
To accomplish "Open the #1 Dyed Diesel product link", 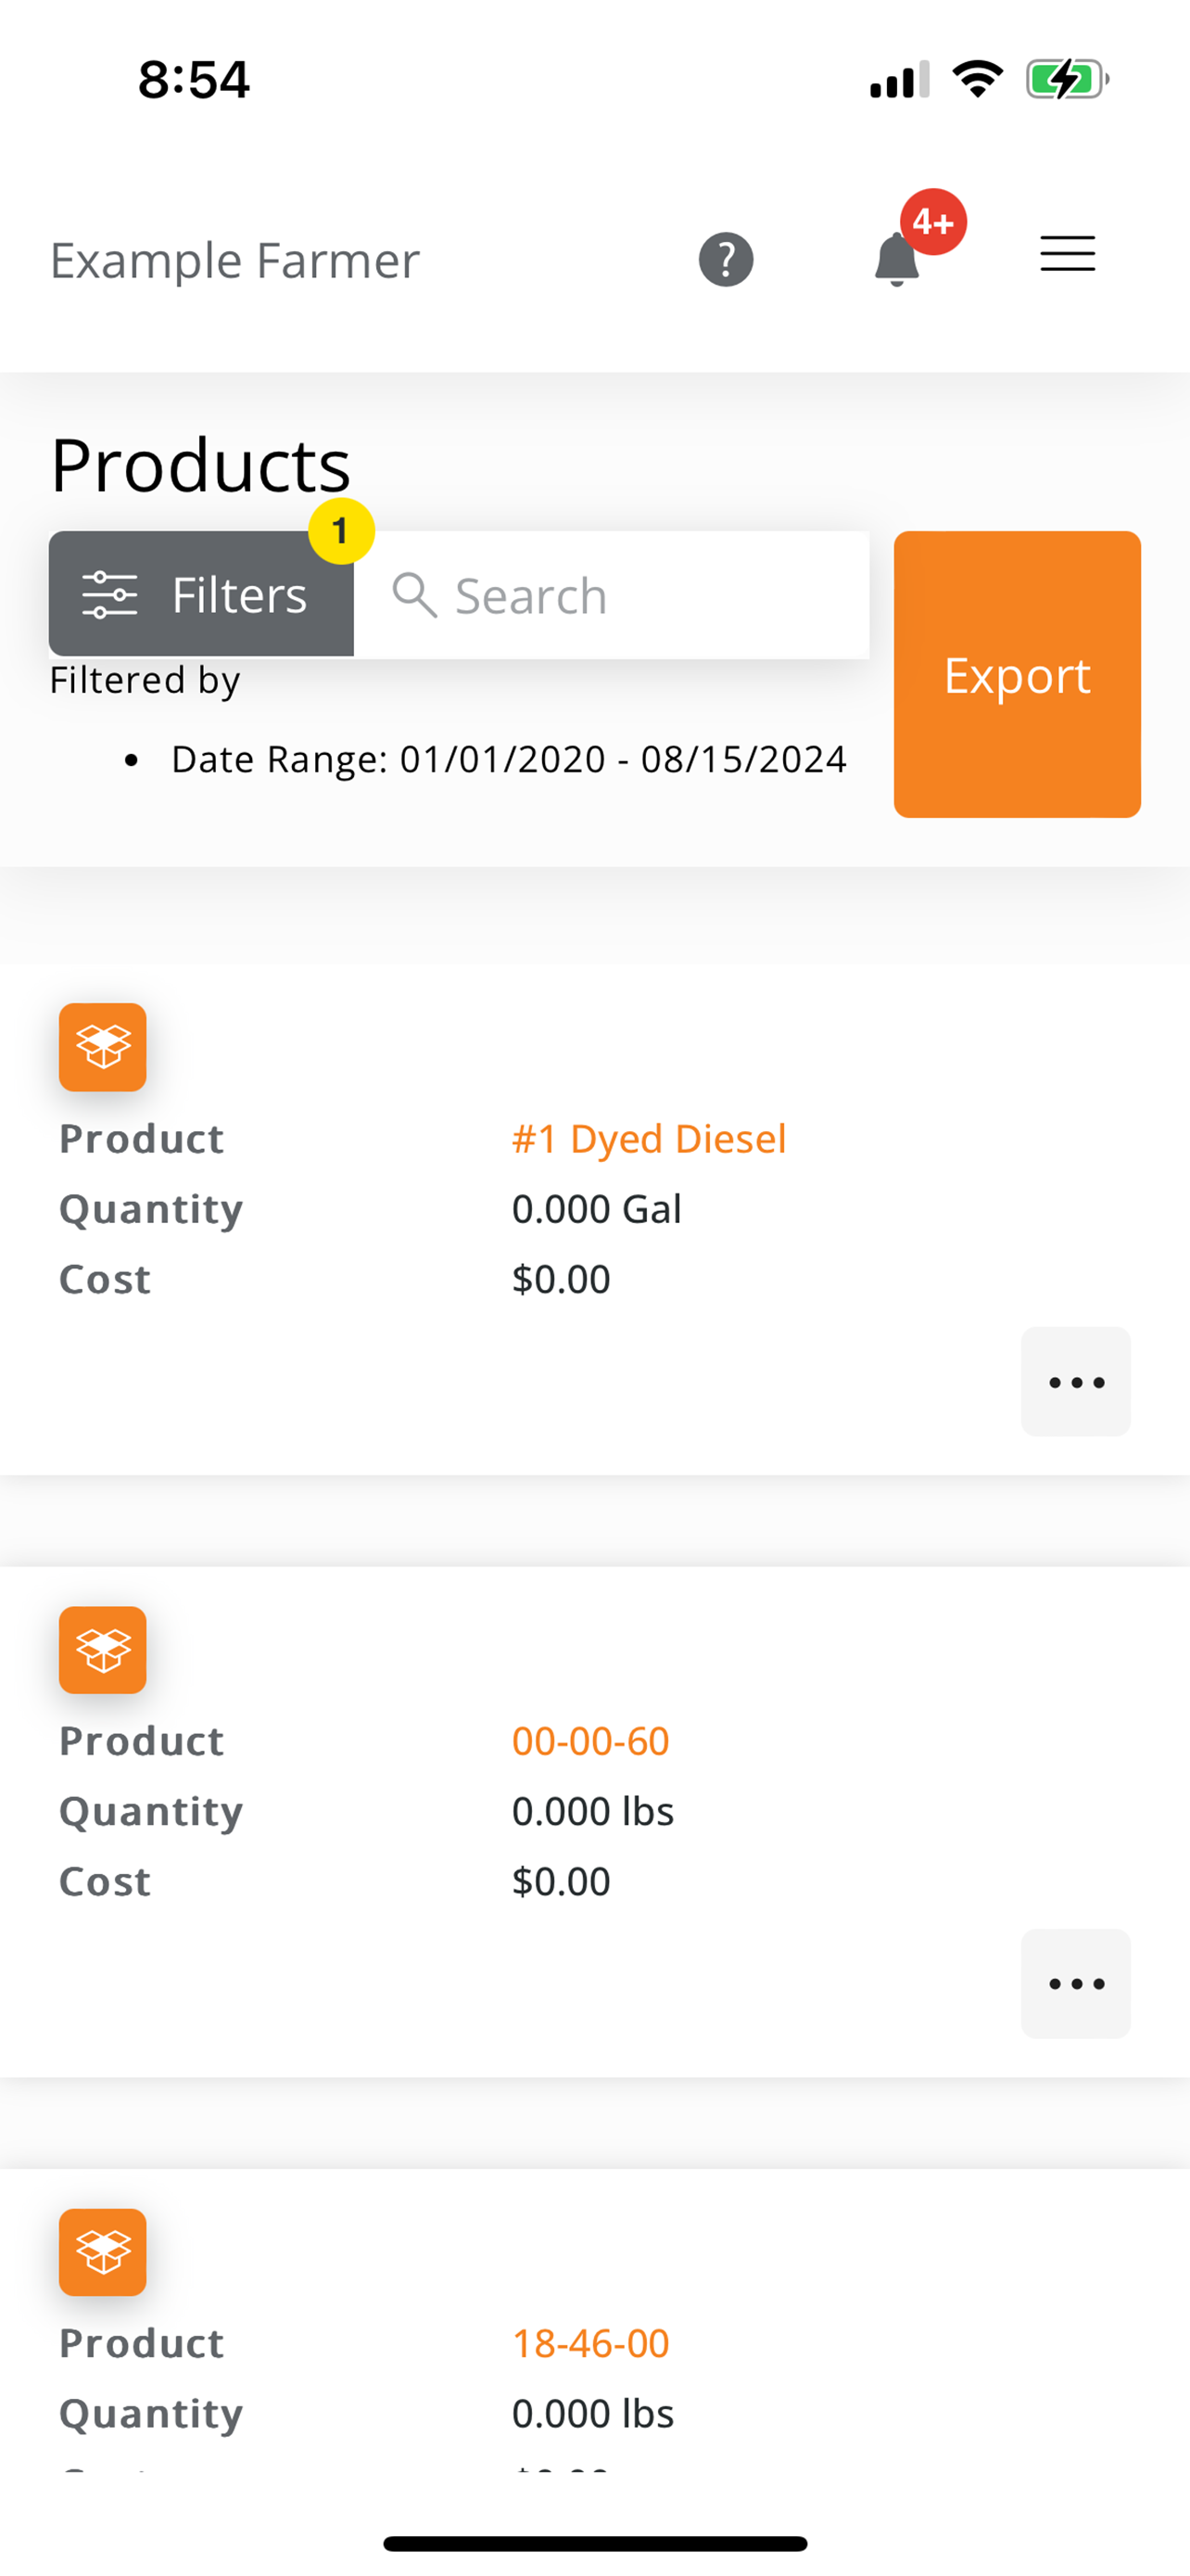I will 649,1139.
